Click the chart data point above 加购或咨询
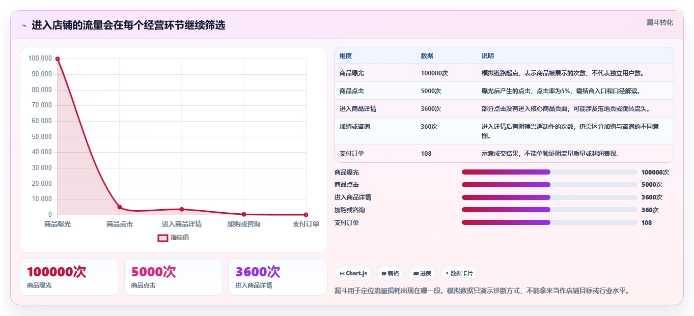Viewport: 694px width, 316px height. [x=244, y=214]
